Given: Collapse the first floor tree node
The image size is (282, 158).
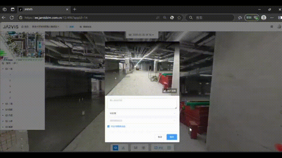Looking at the screenshot, I should pos(3,69).
